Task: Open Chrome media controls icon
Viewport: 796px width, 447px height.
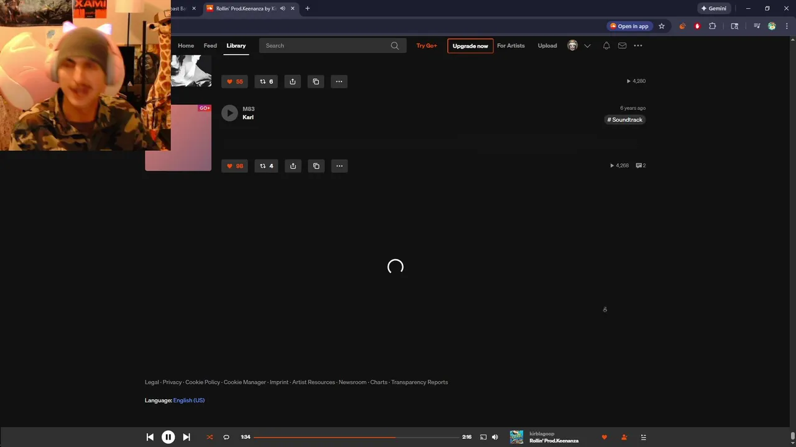Action: 757,26
